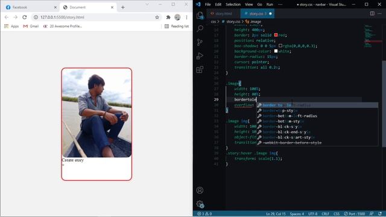Click the VS Code logo icon
This screenshot has width=386, height=217.
pyautogui.click(x=198, y=4)
